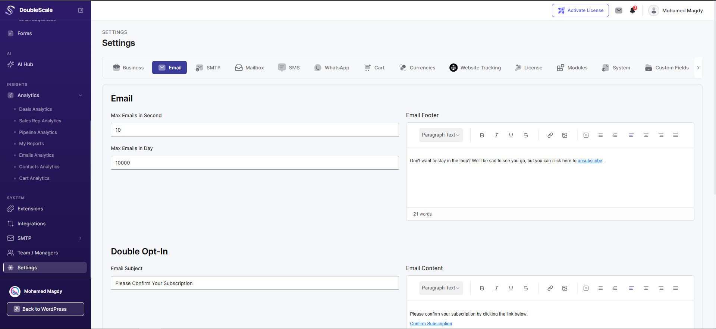Add numbered list in Email Footer editor
Viewport: 716px width, 329px height.
[615, 135]
